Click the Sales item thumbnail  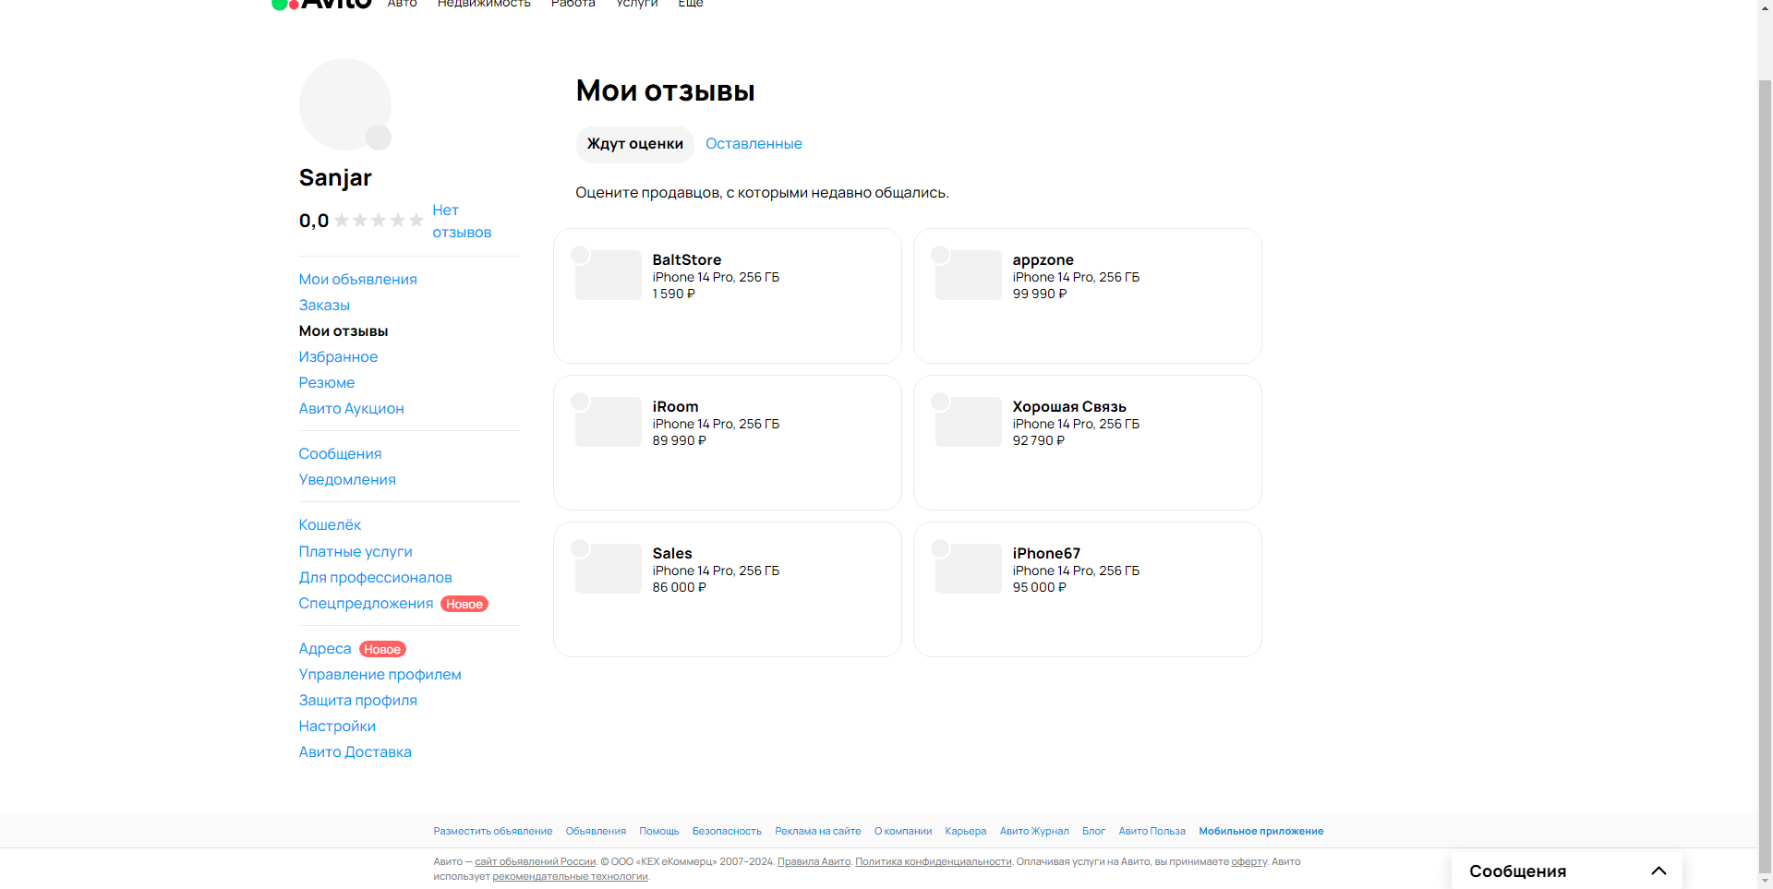click(609, 569)
